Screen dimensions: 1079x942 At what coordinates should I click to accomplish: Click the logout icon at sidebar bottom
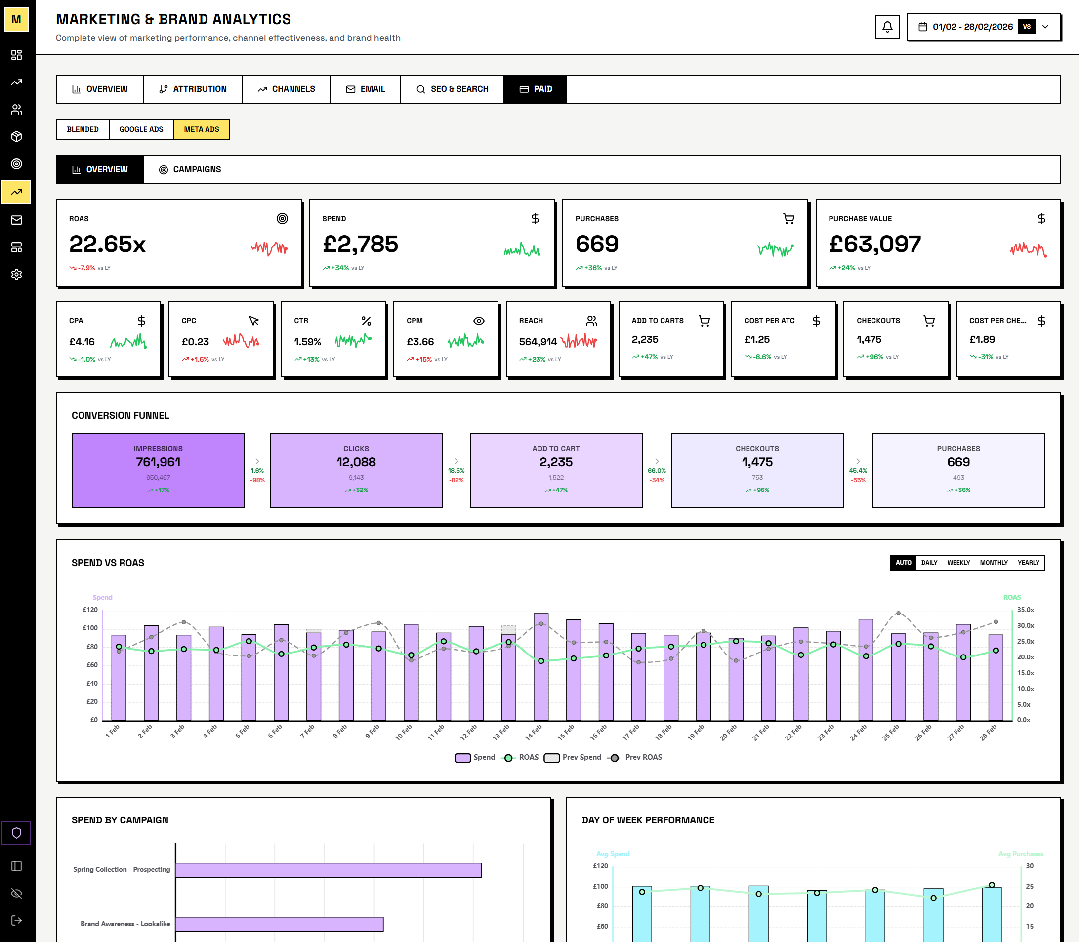tap(17, 920)
